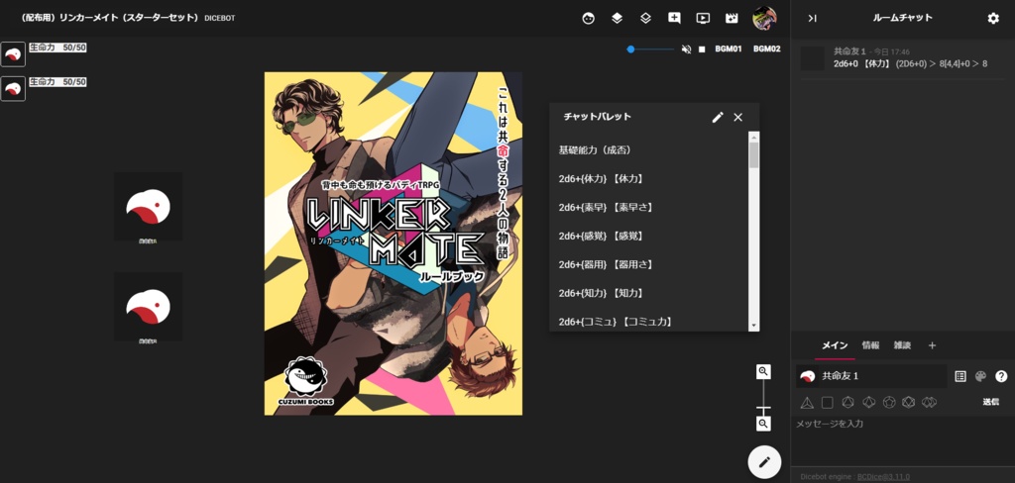Screen dimensions: 1015x483
Task: Open the chat color palette icon
Action: [980, 376]
